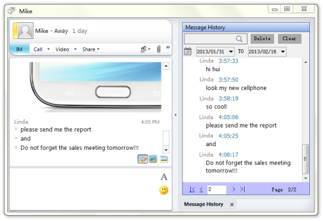Click history entry 'please send me the report'

[241, 125]
